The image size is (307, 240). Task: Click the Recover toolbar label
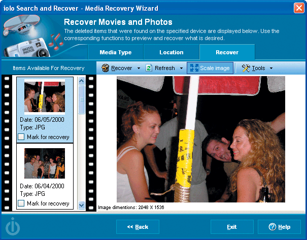click(x=122, y=68)
